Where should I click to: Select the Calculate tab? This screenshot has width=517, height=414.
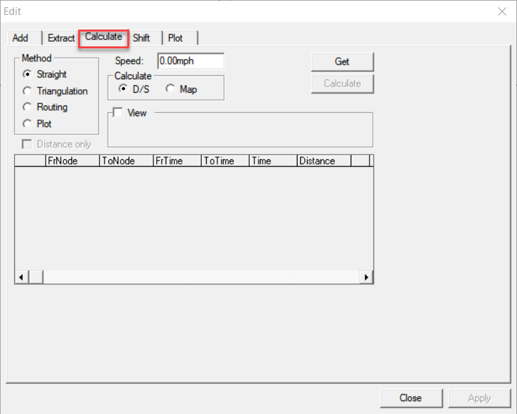tap(104, 37)
